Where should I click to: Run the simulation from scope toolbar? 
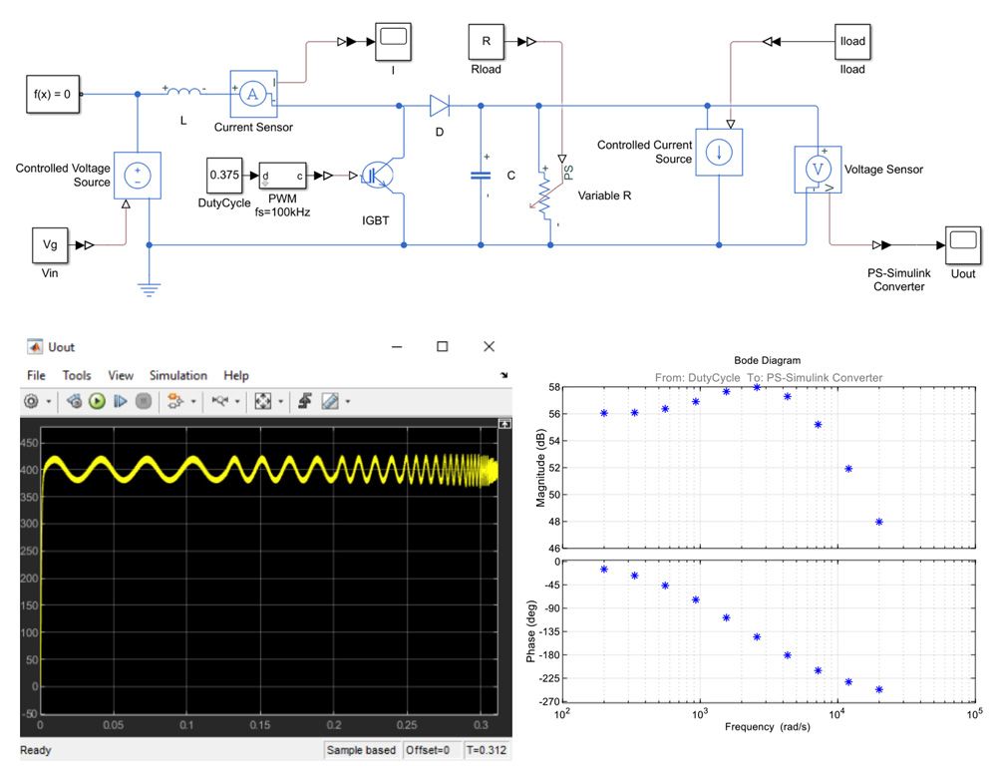click(96, 401)
